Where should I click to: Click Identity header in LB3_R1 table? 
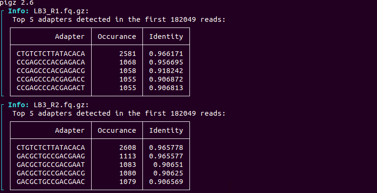[x=166, y=37]
